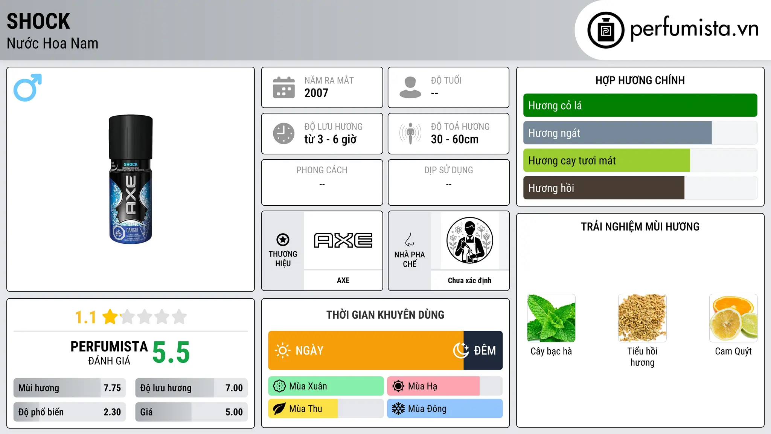Click the AXE brand logo
The image size is (771, 434).
tap(343, 240)
